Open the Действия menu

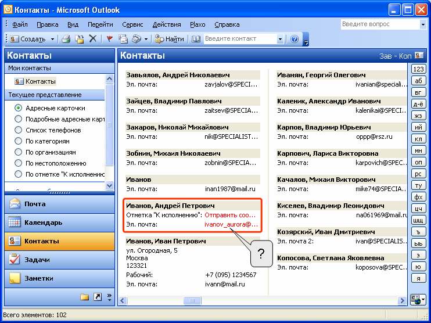(167, 24)
